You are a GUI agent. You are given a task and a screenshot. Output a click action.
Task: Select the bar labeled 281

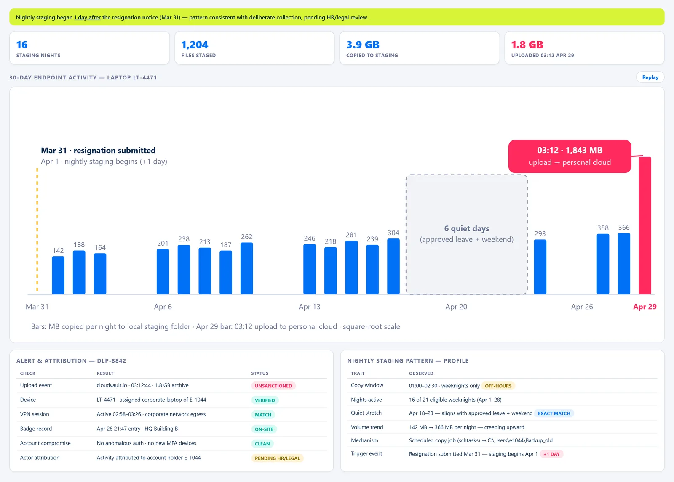(351, 267)
